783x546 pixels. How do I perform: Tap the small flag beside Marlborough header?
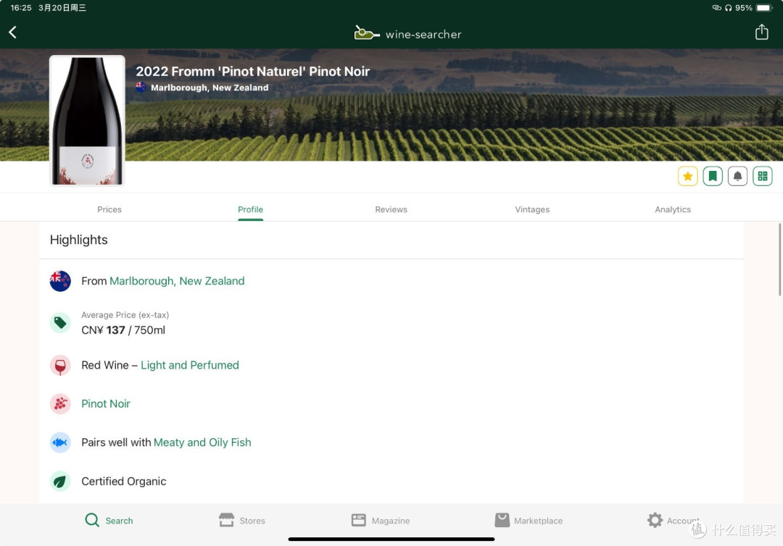click(x=141, y=88)
